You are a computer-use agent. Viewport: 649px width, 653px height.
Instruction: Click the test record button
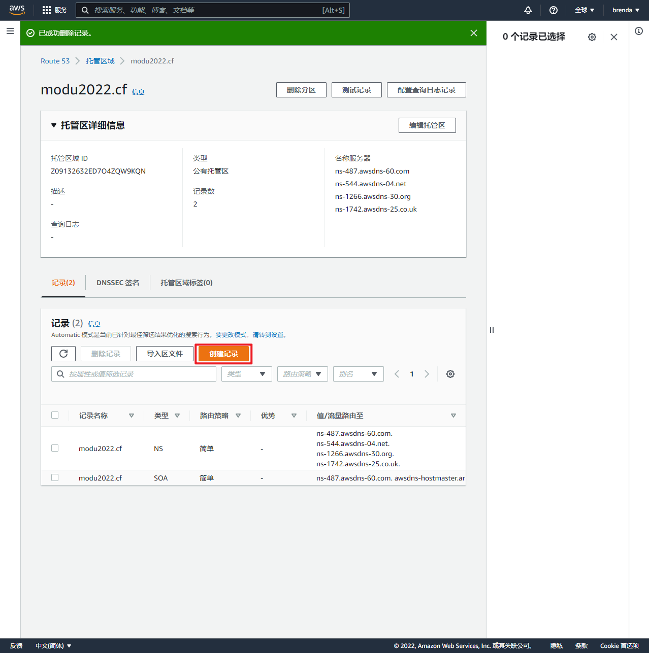pyautogui.click(x=356, y=90)
